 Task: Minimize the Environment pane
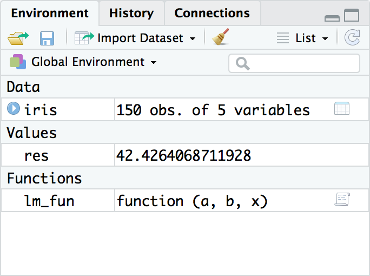332,17
